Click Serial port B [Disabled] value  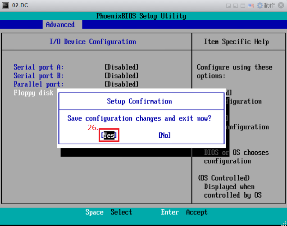[121, 76]
